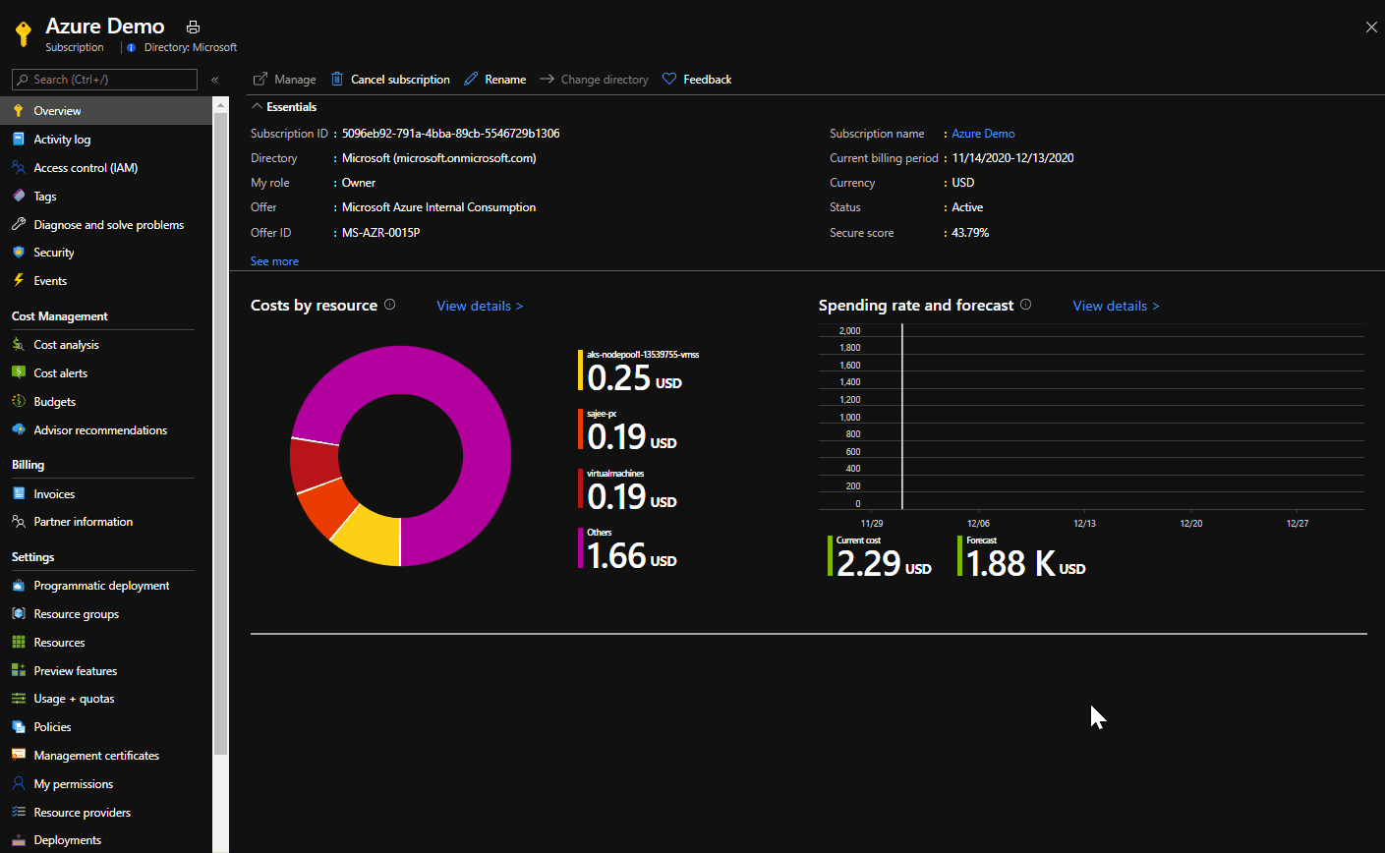Viewport: 1385px width, 853px height.
Task: Click the Partner information icon
Action: (19, 521)
